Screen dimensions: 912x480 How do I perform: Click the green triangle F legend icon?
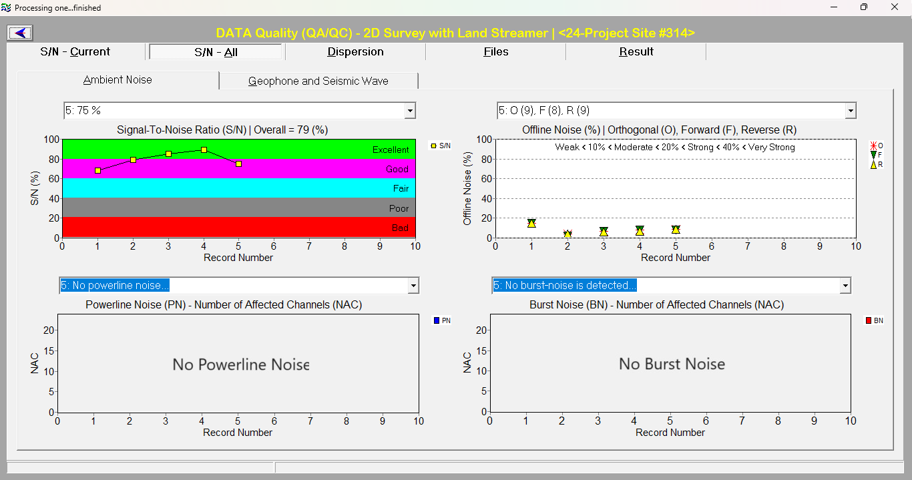pos(873,155)
